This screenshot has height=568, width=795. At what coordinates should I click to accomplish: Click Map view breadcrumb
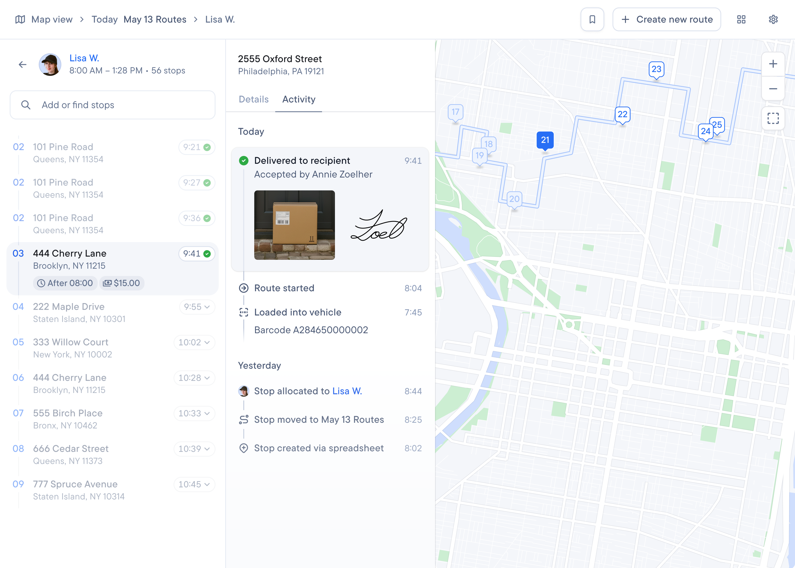[x=52, y=19]
